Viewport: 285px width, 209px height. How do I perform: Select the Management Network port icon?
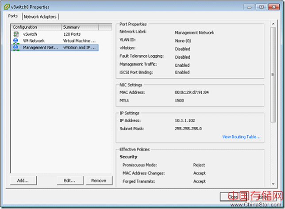click(x=16, y=48)
